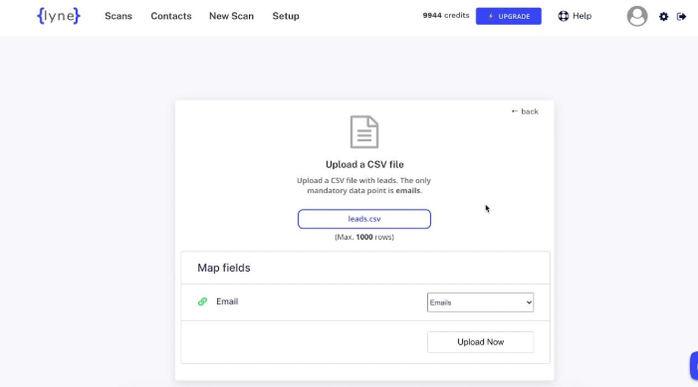Click the Upload Now button
This screenshot has height=387, width=698.
(x=480, y=342)
